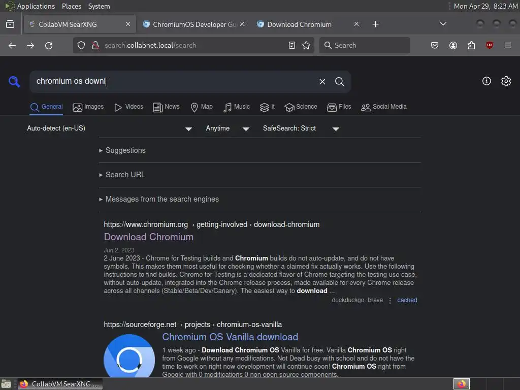Toggle reader view icon
Screen dimensions: 520x390
292,45
